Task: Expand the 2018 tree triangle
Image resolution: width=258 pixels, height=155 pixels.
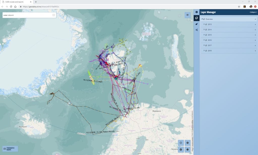Action: click(x=204, y=50)
